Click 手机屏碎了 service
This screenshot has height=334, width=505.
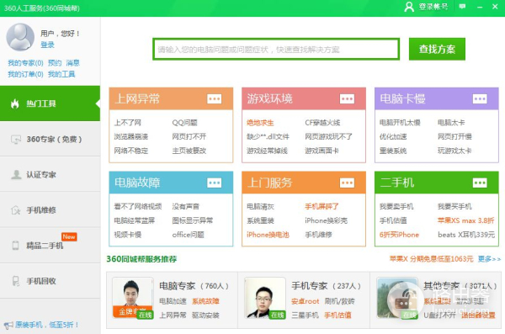coord(322,206)
